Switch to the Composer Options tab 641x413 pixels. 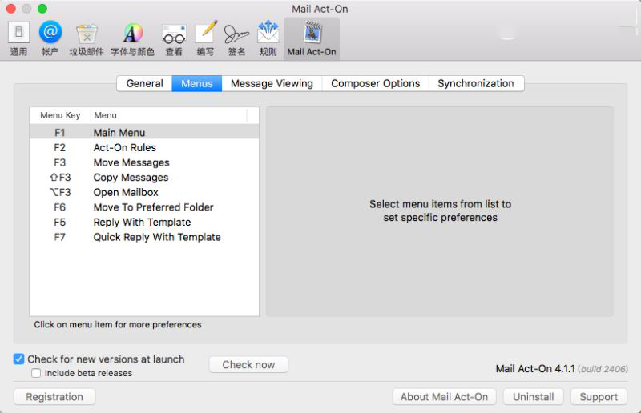(x=375, y=83)
